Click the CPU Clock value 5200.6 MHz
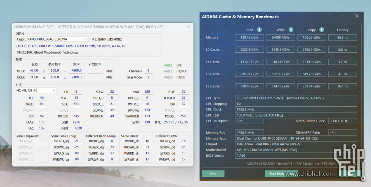Viewport: 371px width, 187px height. click(296, 109)
